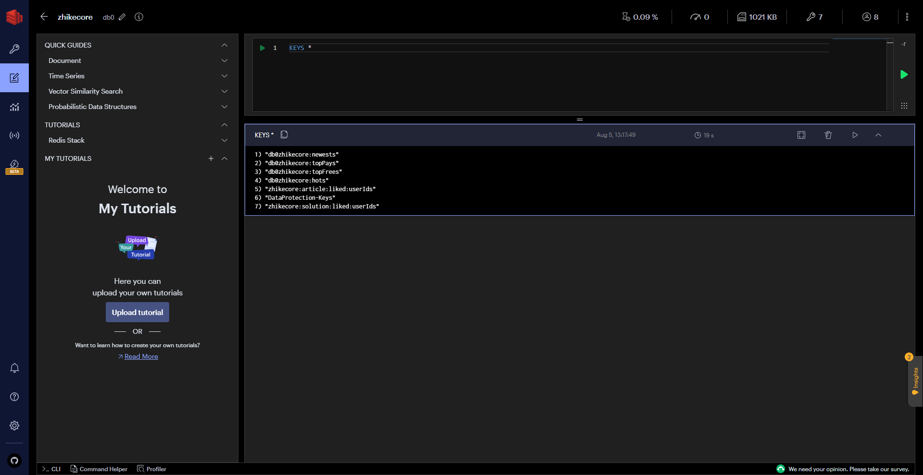Image resolution: width=923 pixels, height=475 pixels.
Task: Open result in full screen
Action: (x=801, y=135)
